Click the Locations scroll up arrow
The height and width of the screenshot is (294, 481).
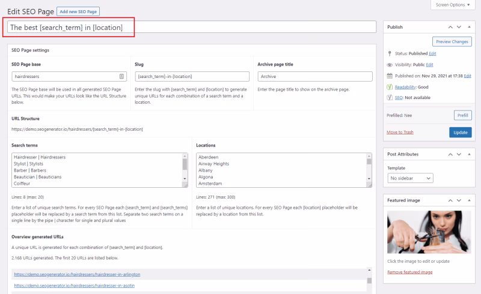click(x=369, y=155)
